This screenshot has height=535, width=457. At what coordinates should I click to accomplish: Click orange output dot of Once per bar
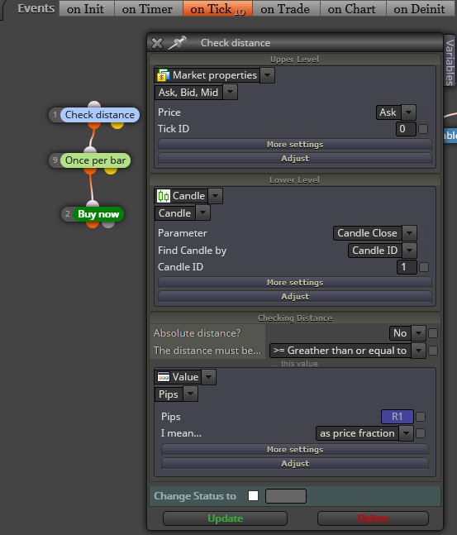(x=90, y=170)
